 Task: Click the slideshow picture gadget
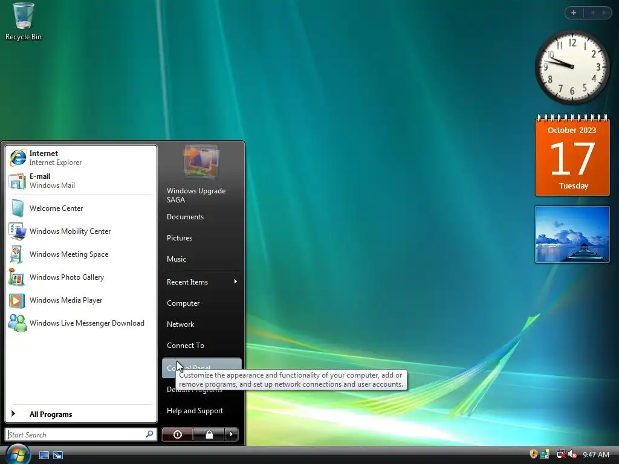click(x=572, y=234)
